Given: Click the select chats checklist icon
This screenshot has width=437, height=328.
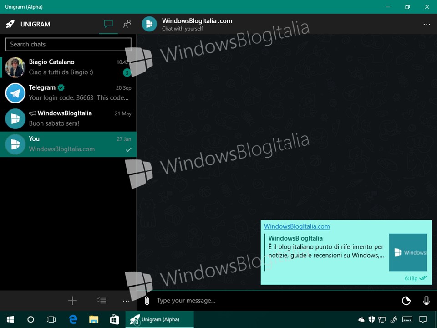Looking at the screenshot, I should [x=102, y=300].
